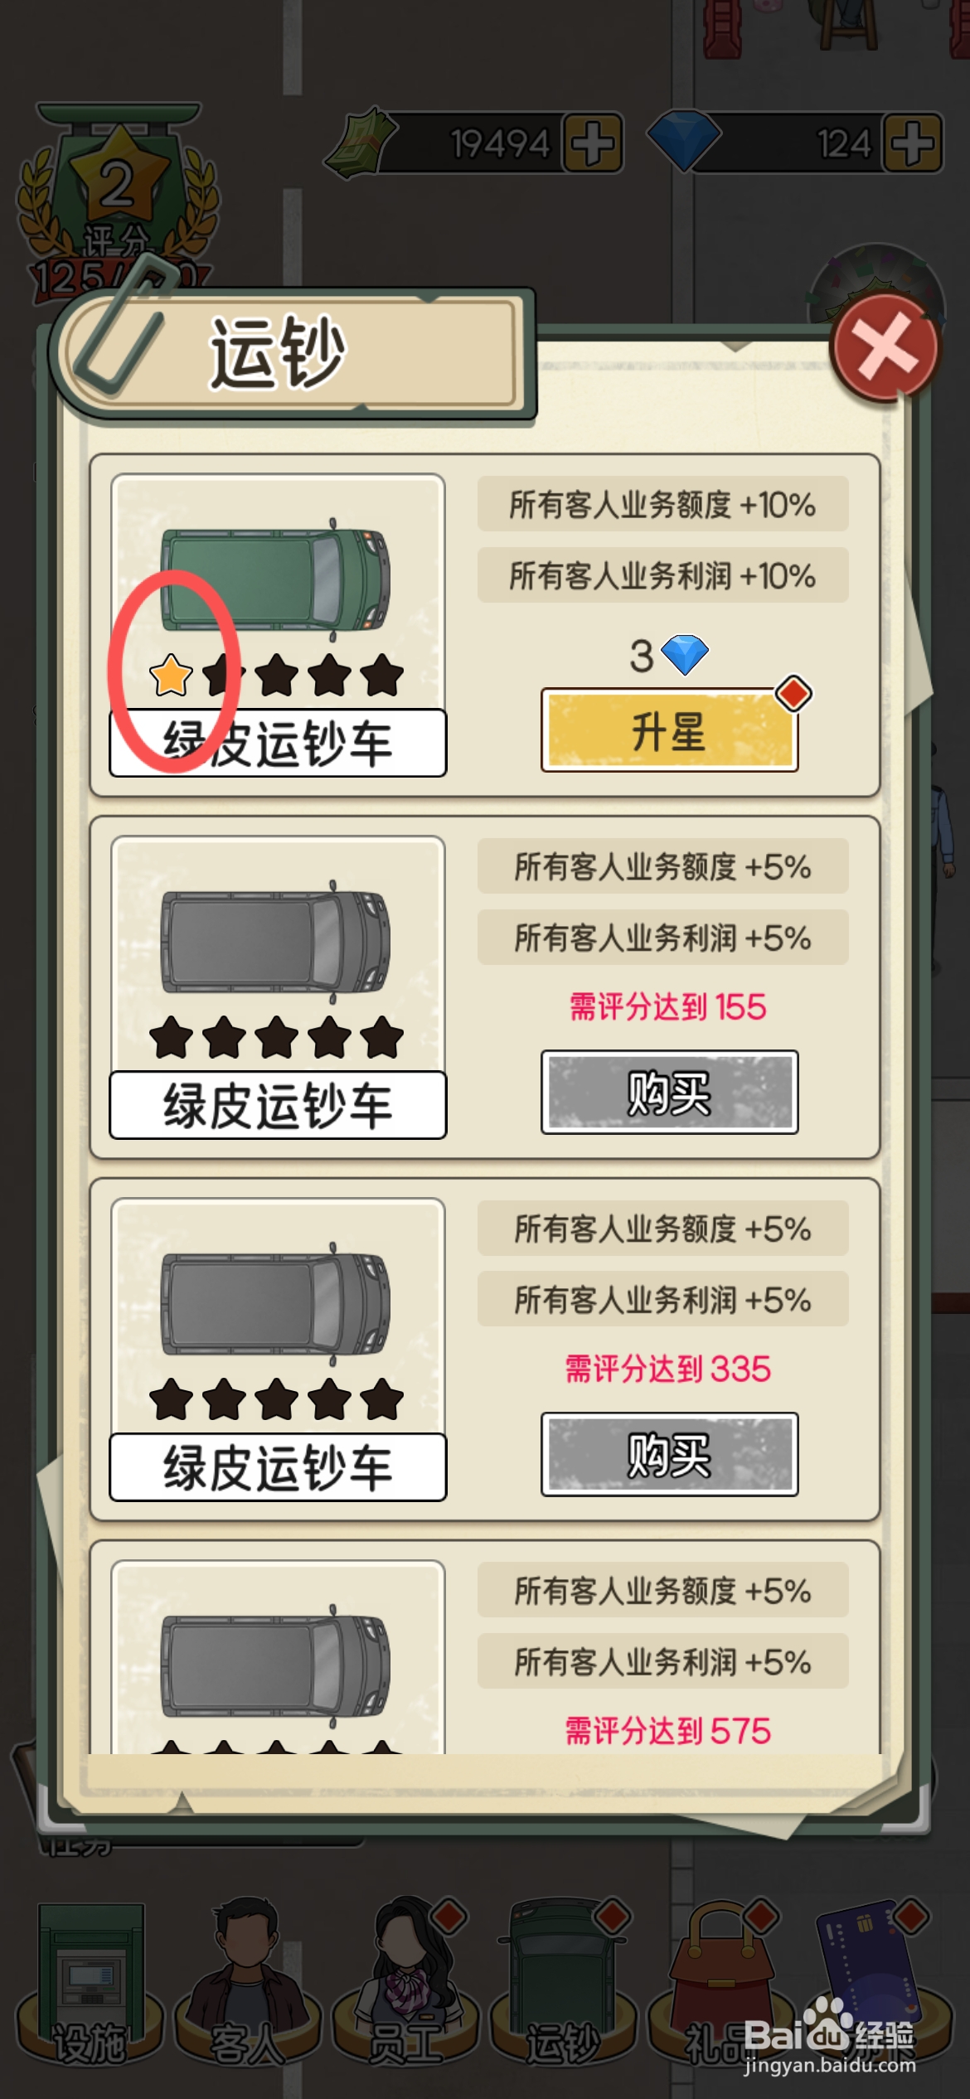Screen dimensions: 970x2099
Task: Close the 运钞 panel with red X
Action: 885,348
